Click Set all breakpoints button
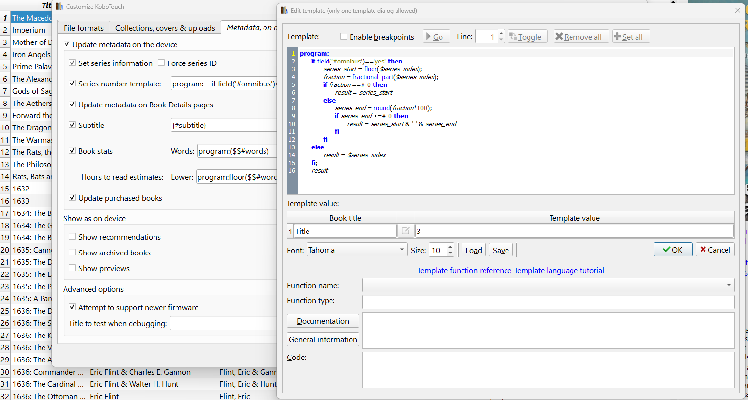This screenshot has width=748, height=400. coord(631,37)
